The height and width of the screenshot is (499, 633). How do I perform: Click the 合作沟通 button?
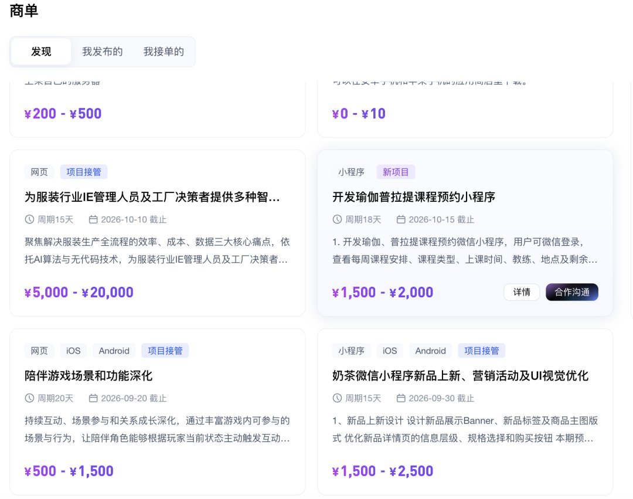click(571, 292)
